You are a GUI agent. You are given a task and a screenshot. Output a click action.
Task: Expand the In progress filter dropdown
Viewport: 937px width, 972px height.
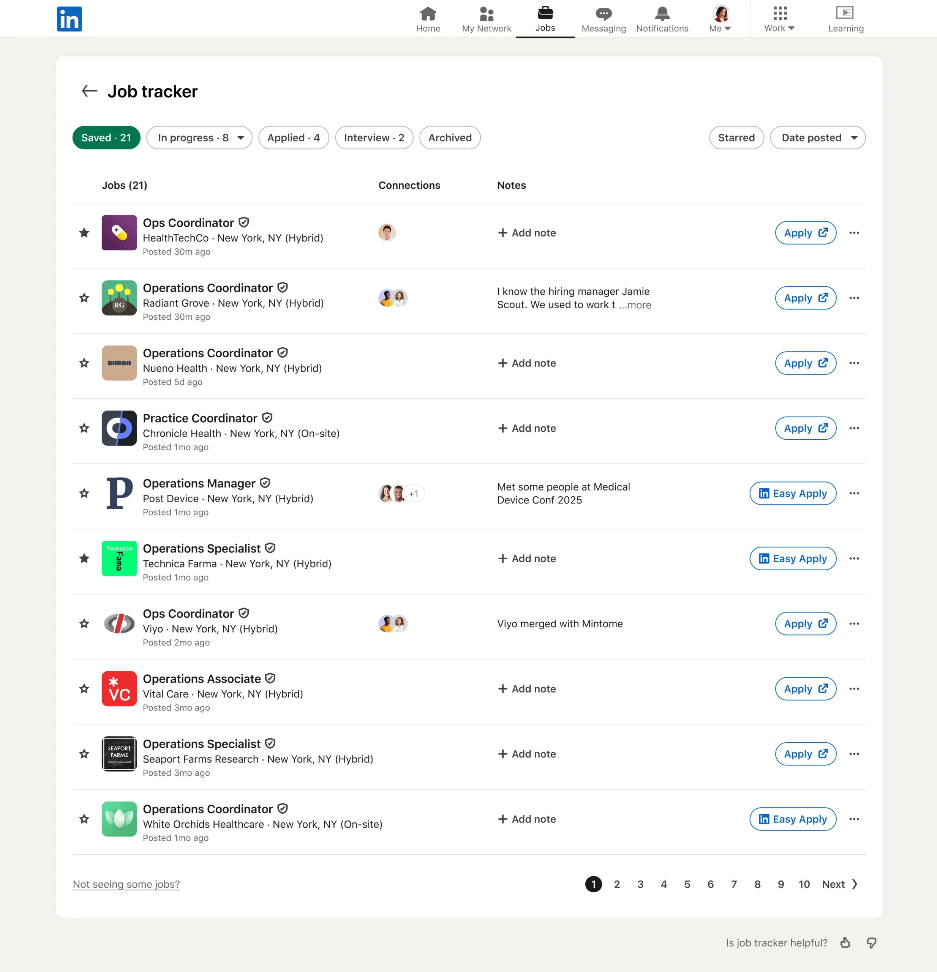pos(240,138)
